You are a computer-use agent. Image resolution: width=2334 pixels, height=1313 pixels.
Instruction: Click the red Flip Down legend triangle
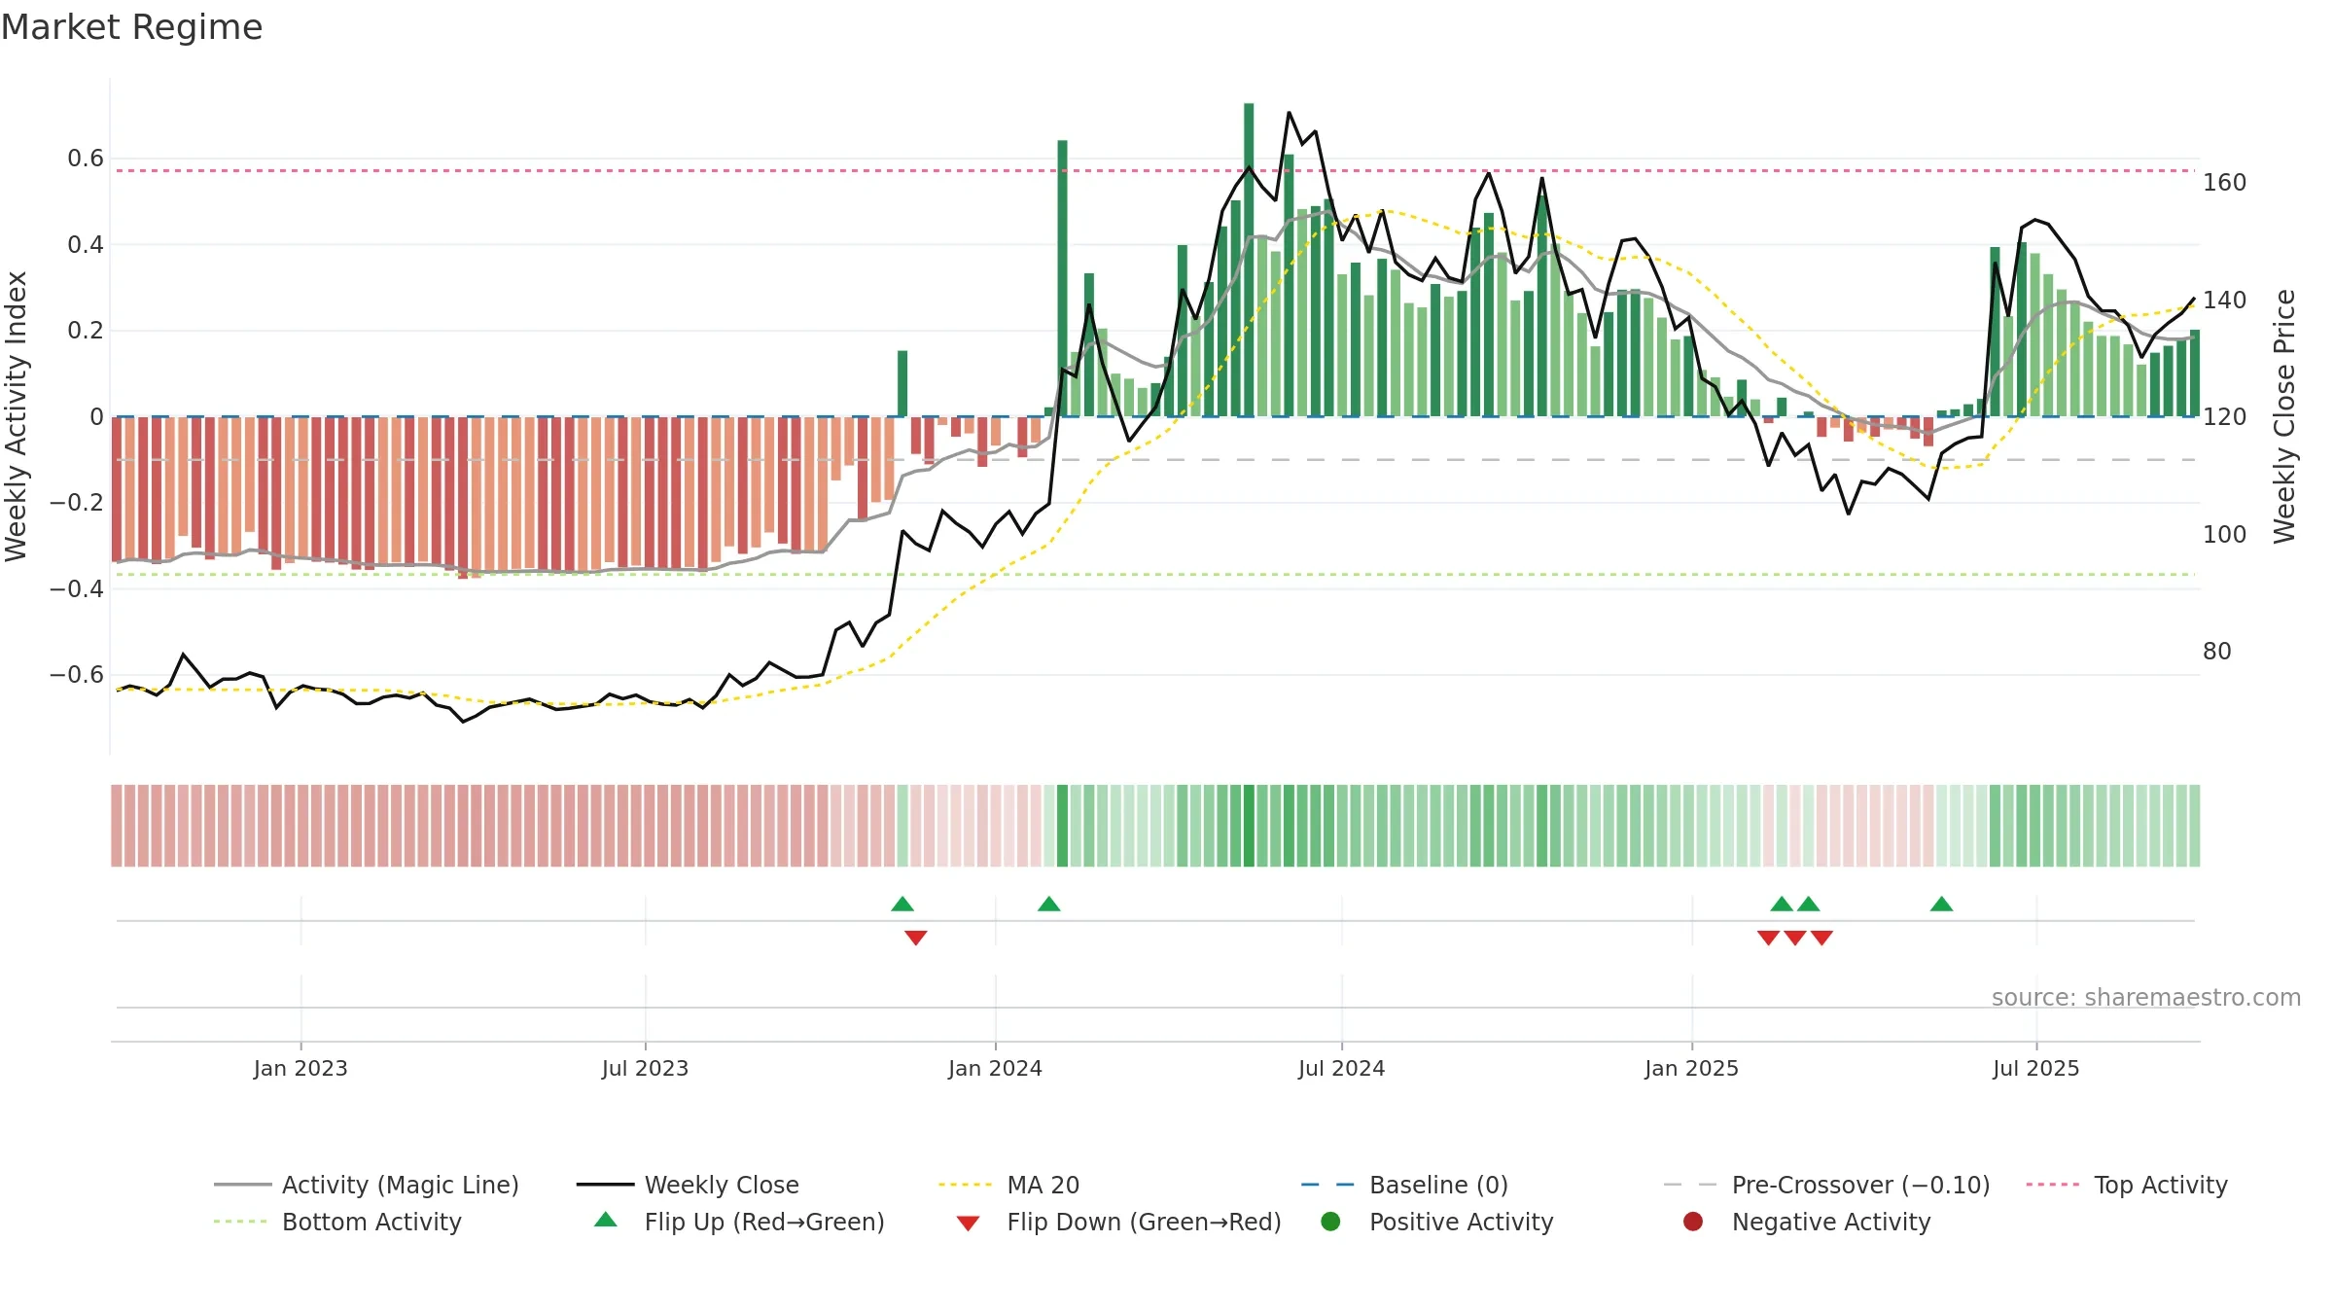tap(968, 1224)
